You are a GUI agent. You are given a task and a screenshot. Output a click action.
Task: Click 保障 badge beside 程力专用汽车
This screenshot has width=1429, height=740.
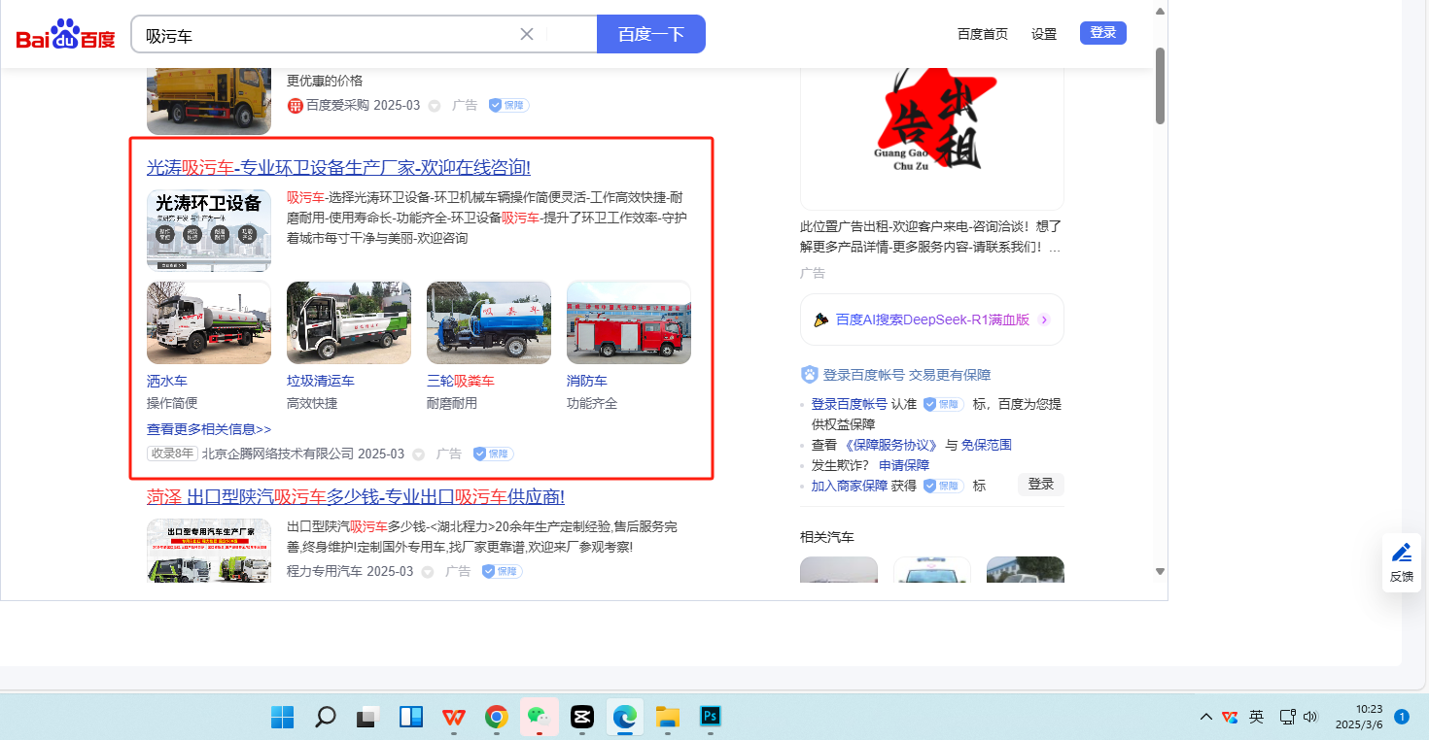(502, 571)
